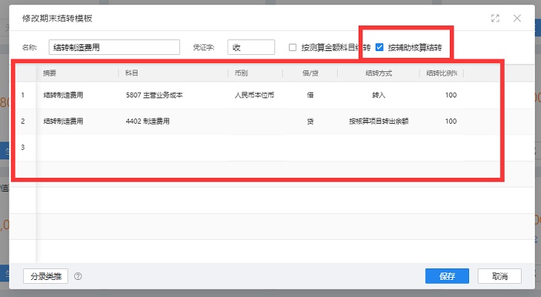The image size is (541, 297).
Task: Click the 结转比例% column header
Action: 441,73
